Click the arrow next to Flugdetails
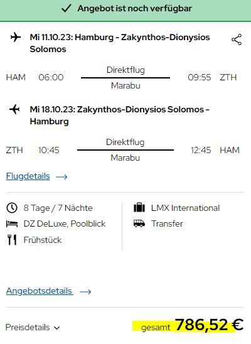Viewport: 251px width, 344px height. tap(61, 177)
